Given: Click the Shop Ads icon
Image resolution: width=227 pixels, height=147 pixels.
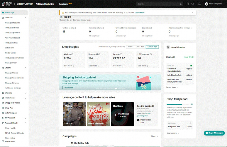Looking at the screenshot, I should click(x=3, y=108).
